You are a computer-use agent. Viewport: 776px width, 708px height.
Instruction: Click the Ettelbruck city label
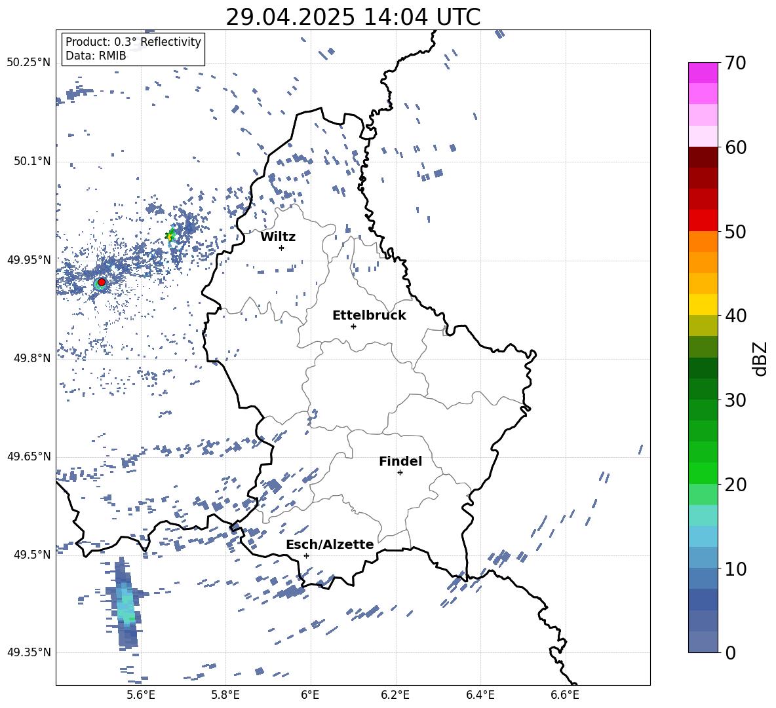[x=369, y=316]
